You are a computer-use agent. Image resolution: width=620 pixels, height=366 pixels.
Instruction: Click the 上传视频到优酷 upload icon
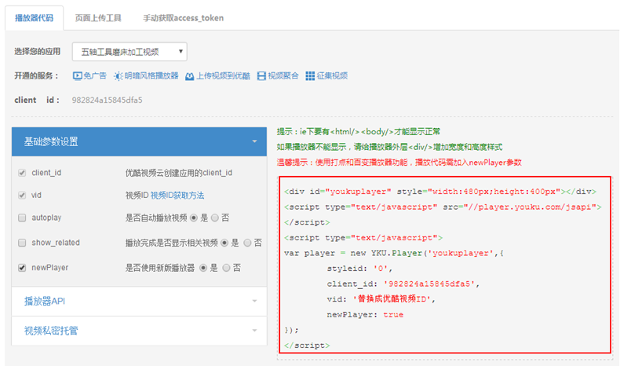click(x=189, y=76)
